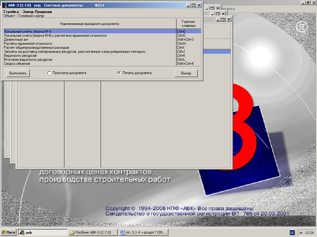Click the UK language indicator in tray
Screen dimensions: 317x237
pyautogui.click(x=292, y=233)
